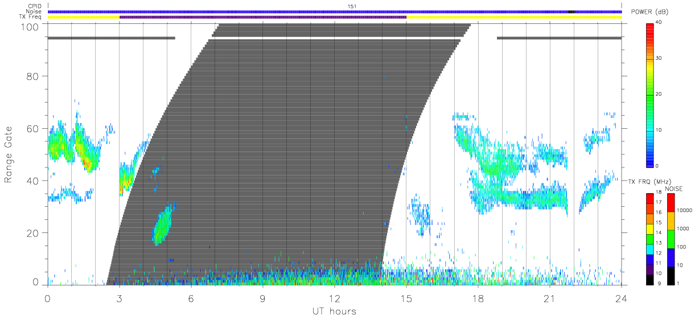Click noise scale label 1000
The height and width of the screenshot is (323, 699).
click(x=682, y=228)
